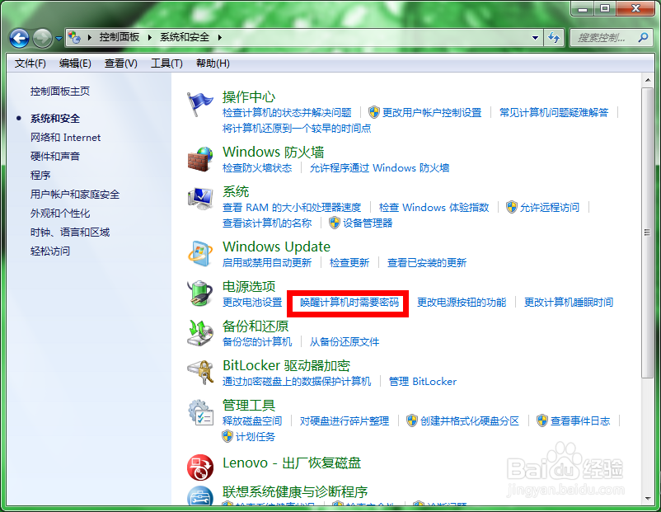The width and height of the screenshot is (661, 512).
Task: Go to 控制面板主页 in the sidebar
Action: pyautogui.click(x=60, y=91)
